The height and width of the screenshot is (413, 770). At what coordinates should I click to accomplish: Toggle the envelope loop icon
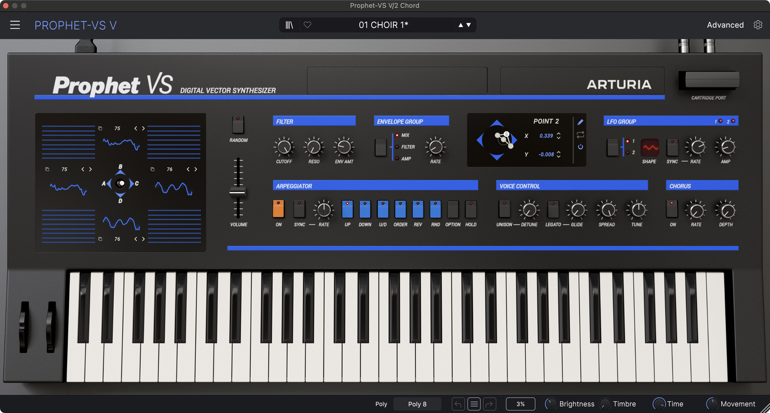pos(580,135)
